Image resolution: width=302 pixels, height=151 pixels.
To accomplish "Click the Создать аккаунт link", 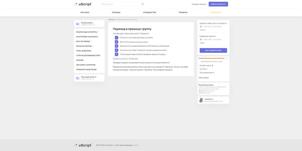I will pyautogui.click(x=199, y=4).
